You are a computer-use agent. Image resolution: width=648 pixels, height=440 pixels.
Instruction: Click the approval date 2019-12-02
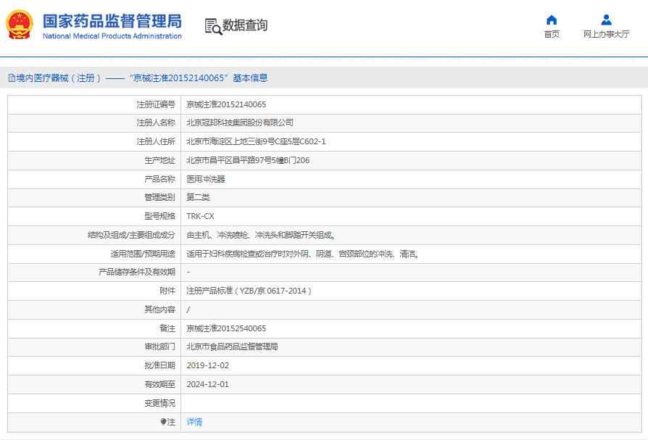[207, 365]
